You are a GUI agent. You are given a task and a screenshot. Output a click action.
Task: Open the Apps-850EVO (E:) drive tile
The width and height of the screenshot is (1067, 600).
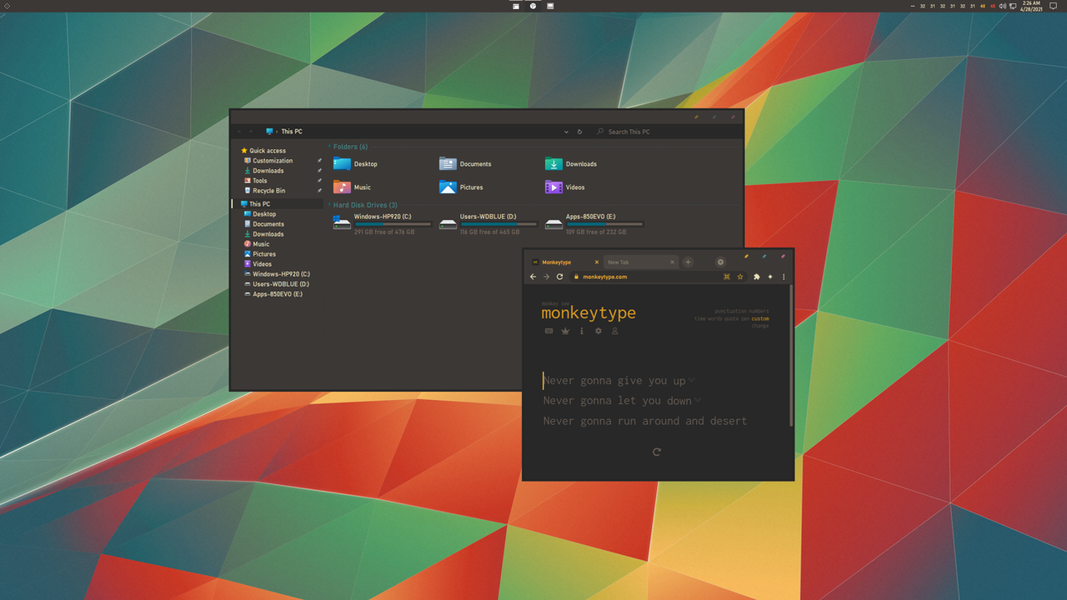594,223
